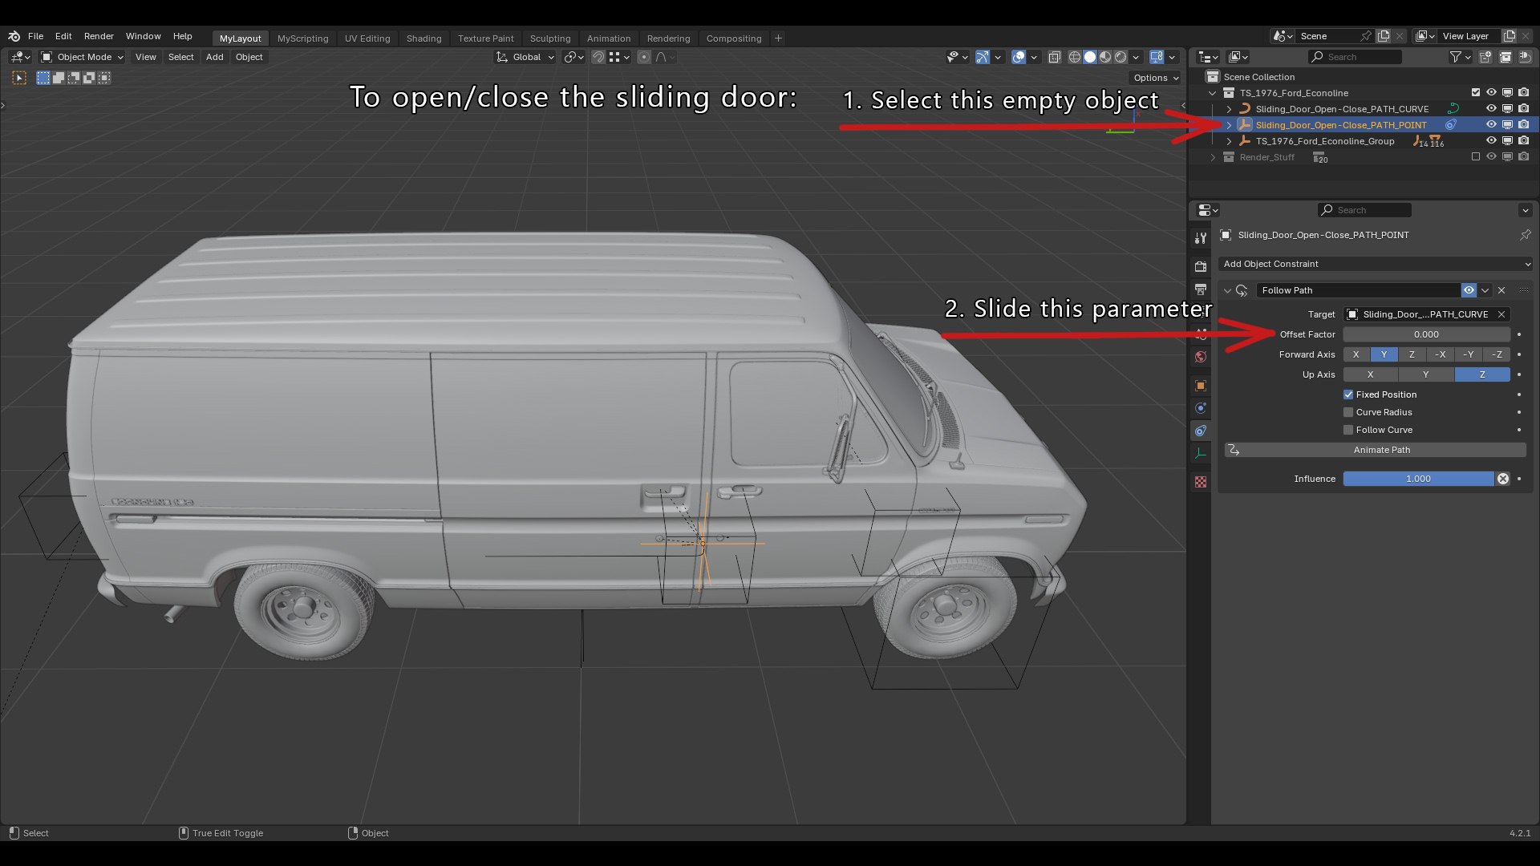
Task: Select the Extend selection mode icon
Action: pyautogui.click(x=59, y=78)
